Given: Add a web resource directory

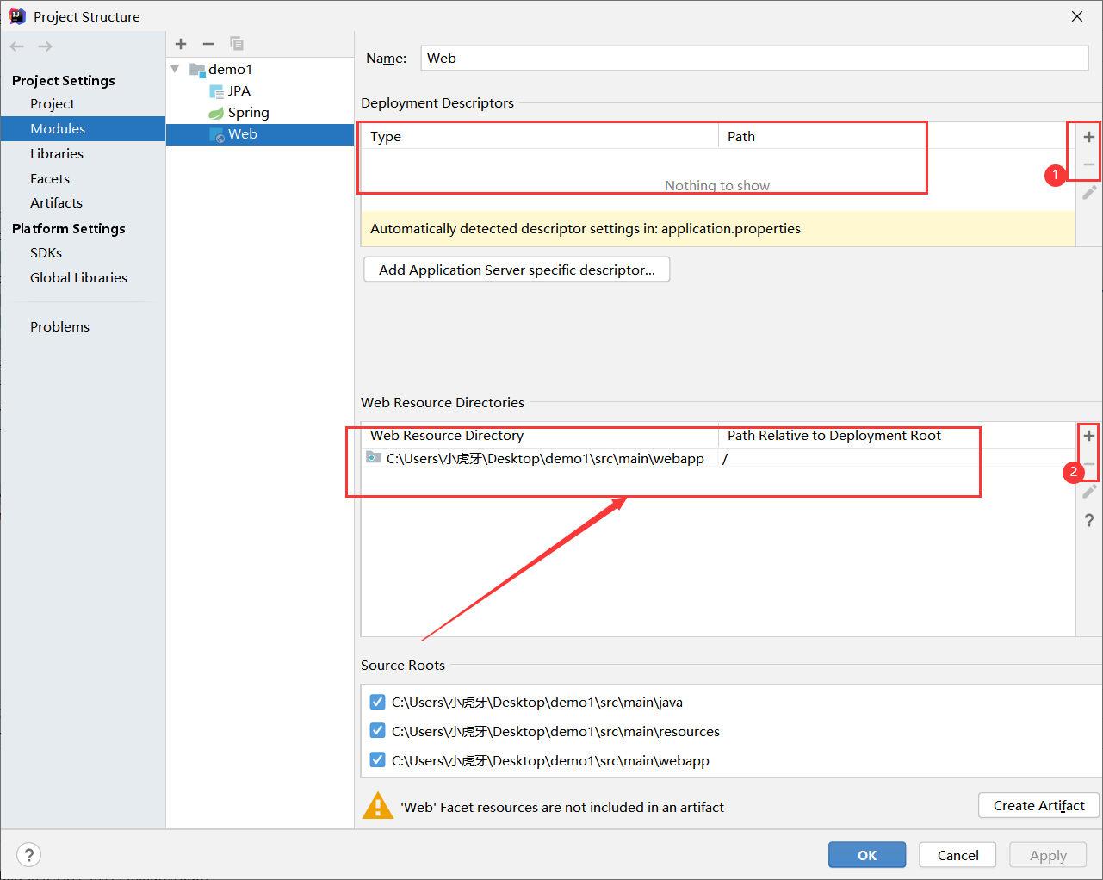Looking at the screenshot, I should point(1089,436).
